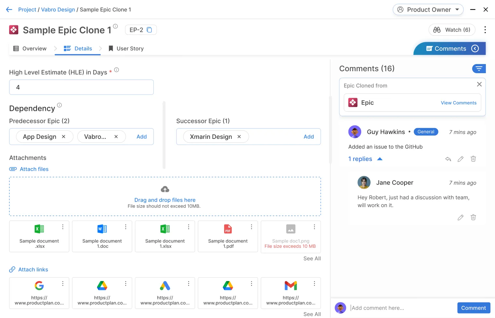This screenshot has width=495, height=318.
Task: Go to the User Story tab
Action: (126, 48)
